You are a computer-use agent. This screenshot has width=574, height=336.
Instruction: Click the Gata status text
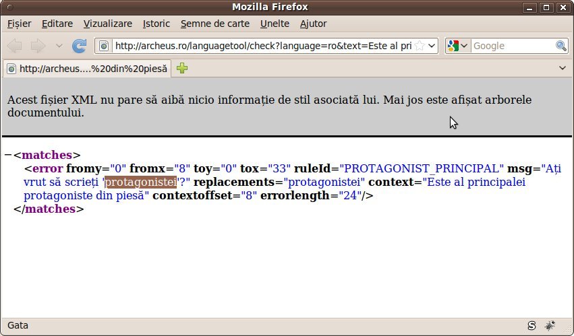coord(18,325)
